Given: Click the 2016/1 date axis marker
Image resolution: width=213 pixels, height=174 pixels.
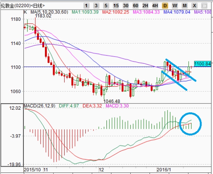Looking at the screenshot, I should pos(164,170).
